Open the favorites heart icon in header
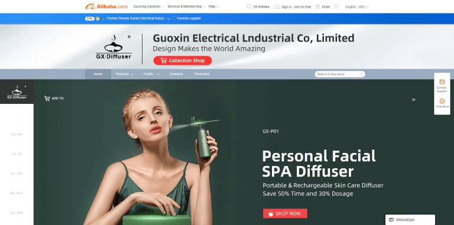This screenshot has width=454, height=225. tap(336, 6)
